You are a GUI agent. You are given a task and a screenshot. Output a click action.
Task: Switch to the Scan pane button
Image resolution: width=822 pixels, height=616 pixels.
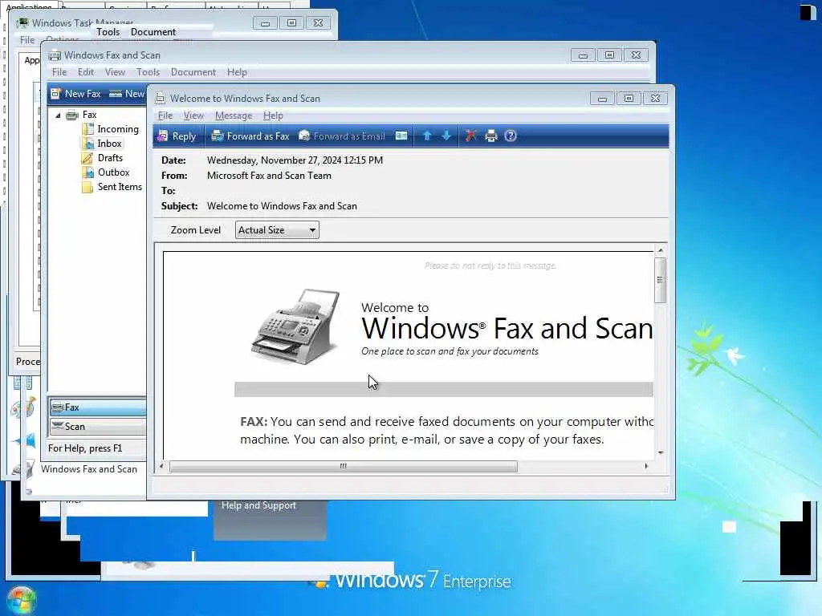(98, 427)
